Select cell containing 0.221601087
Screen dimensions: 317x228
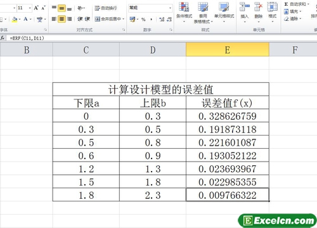[228, 142]
